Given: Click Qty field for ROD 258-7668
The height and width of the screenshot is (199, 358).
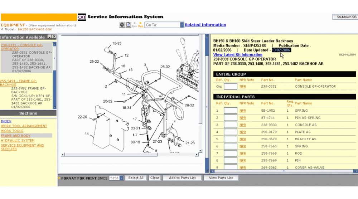Looking at the screenshot, I should [230, 153].
